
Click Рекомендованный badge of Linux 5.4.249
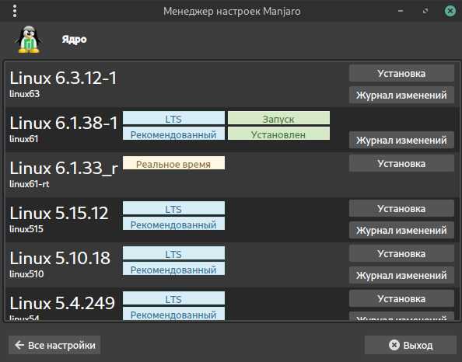173,314
